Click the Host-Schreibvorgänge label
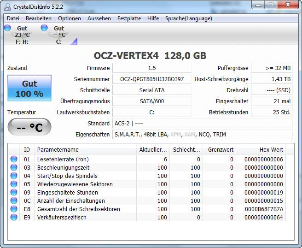 (x=221, y=79)
